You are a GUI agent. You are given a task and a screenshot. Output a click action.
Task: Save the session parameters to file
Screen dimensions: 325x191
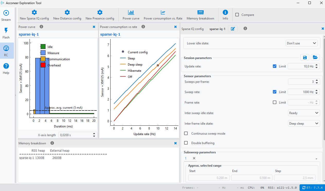(305, 57)
